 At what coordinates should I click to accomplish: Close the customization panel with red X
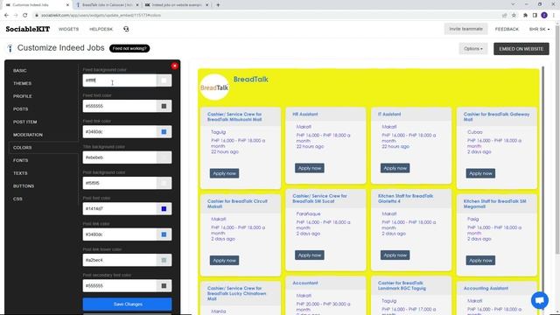(x=174, y=66)
